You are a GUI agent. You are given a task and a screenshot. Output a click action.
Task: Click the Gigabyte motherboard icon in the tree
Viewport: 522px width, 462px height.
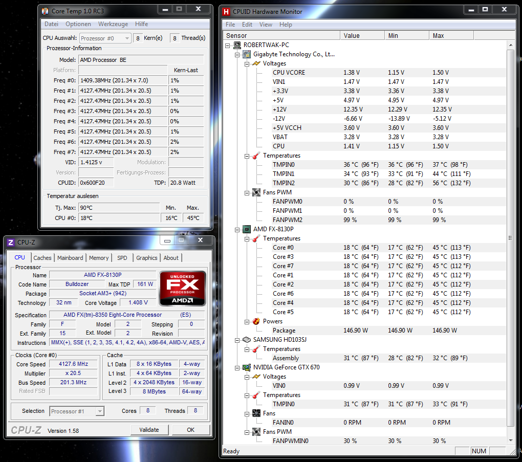[247, 54]
